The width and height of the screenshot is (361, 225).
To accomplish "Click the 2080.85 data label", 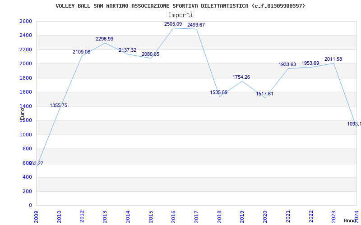I will coord(150,54).
